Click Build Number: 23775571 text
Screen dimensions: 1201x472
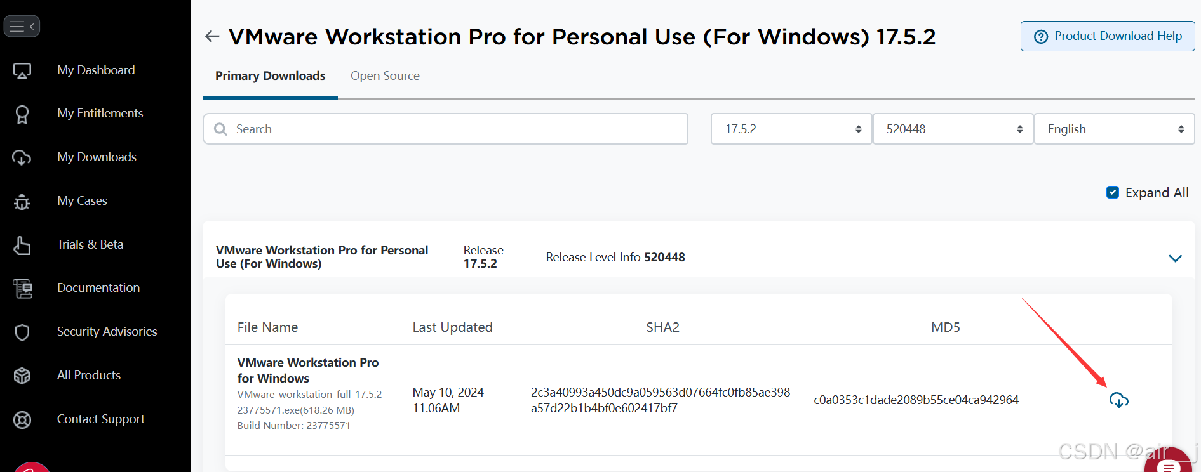[294, 425]
